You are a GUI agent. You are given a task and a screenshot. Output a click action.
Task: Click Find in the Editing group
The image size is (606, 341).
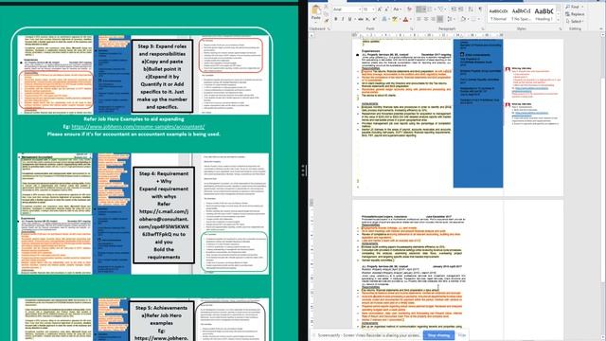pos(574,7)
